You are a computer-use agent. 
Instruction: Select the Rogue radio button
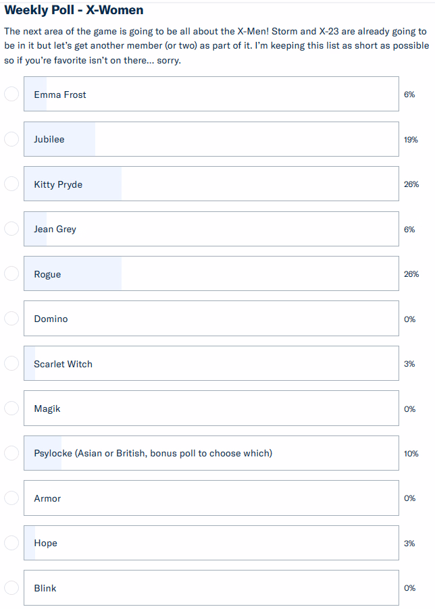(x=11, y=273)
